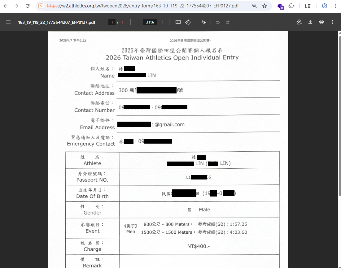Print the PDF document

(321, 22)
